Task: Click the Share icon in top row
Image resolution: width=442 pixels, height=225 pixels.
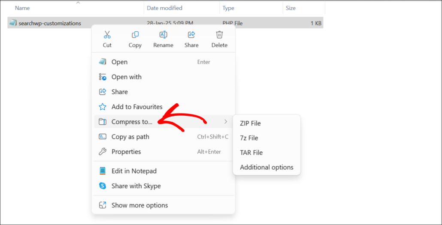Action: pyautogui.click(x=191, y=35)
